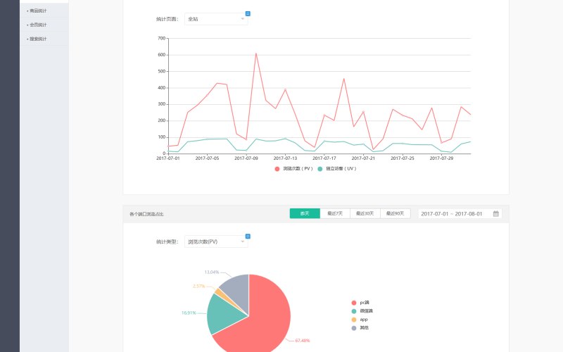The width and height of the screenshot is (563, 352).
Task: Toggle the 独立访客 (UV) legend in line chart
Action: tap(337, 168)
